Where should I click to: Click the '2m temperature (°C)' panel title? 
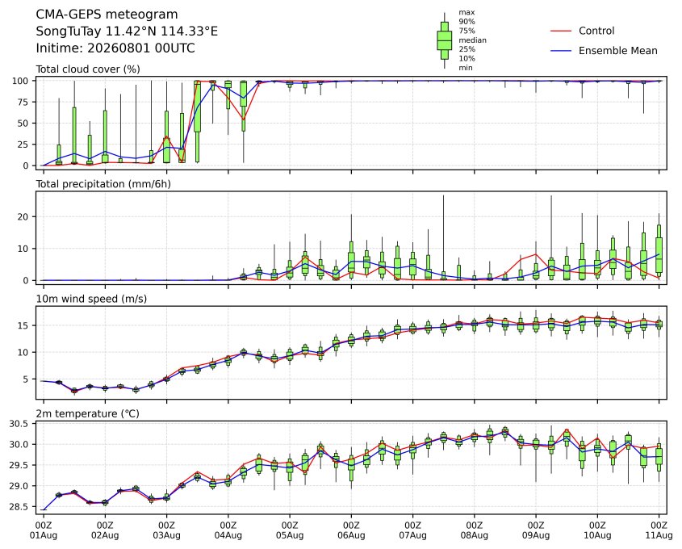87,413
